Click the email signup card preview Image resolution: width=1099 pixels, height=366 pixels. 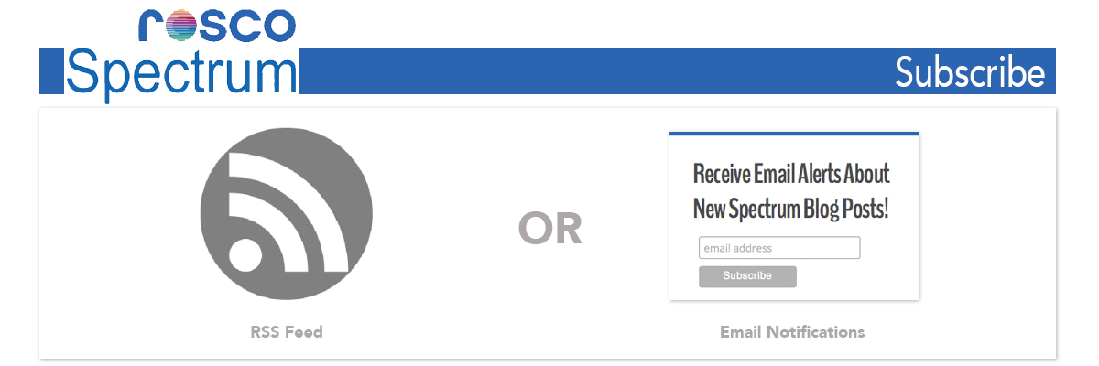(794, 216)
